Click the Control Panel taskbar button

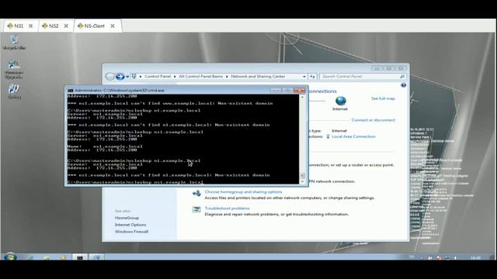(96, 257)
